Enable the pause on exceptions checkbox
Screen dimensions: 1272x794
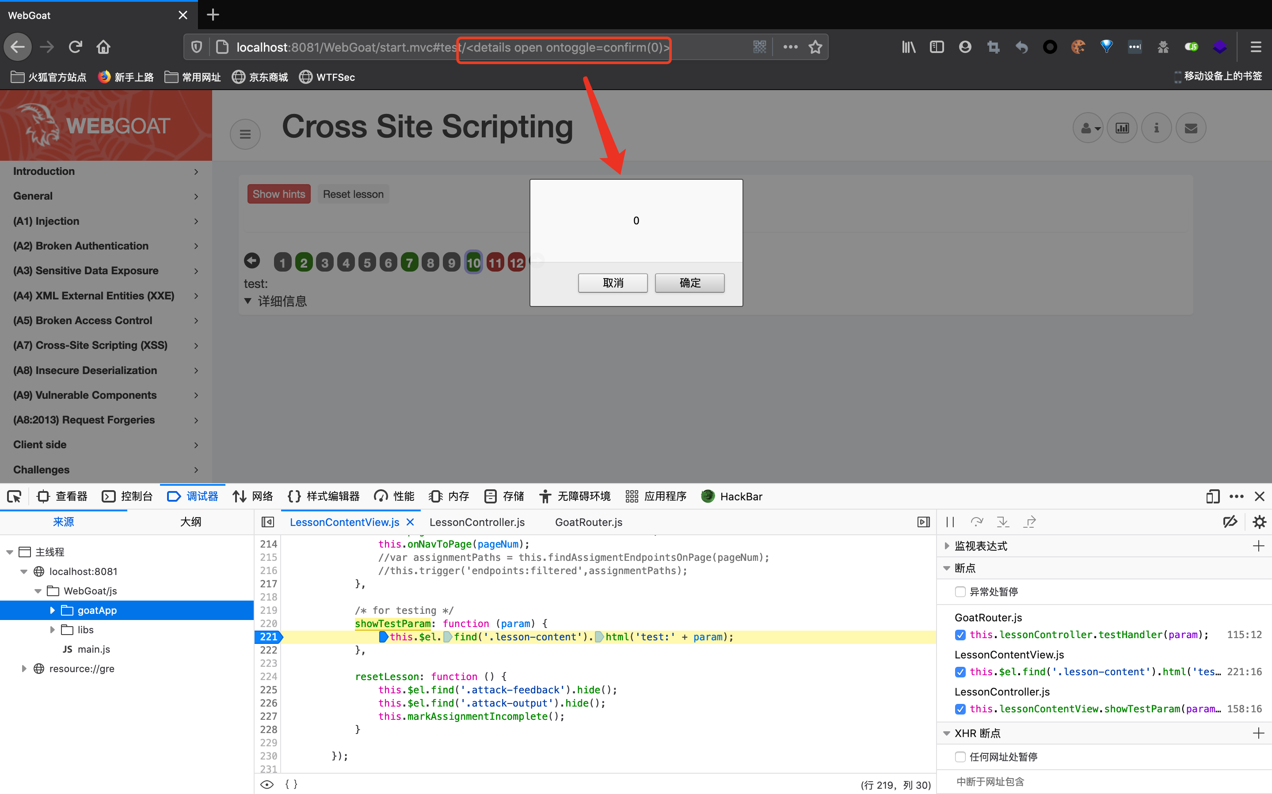[960, 592]
